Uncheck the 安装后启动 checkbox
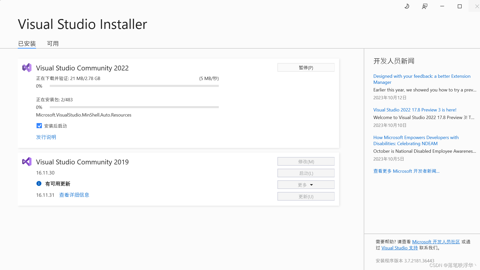This screenshot has width=480, height=270. point(39,126)
